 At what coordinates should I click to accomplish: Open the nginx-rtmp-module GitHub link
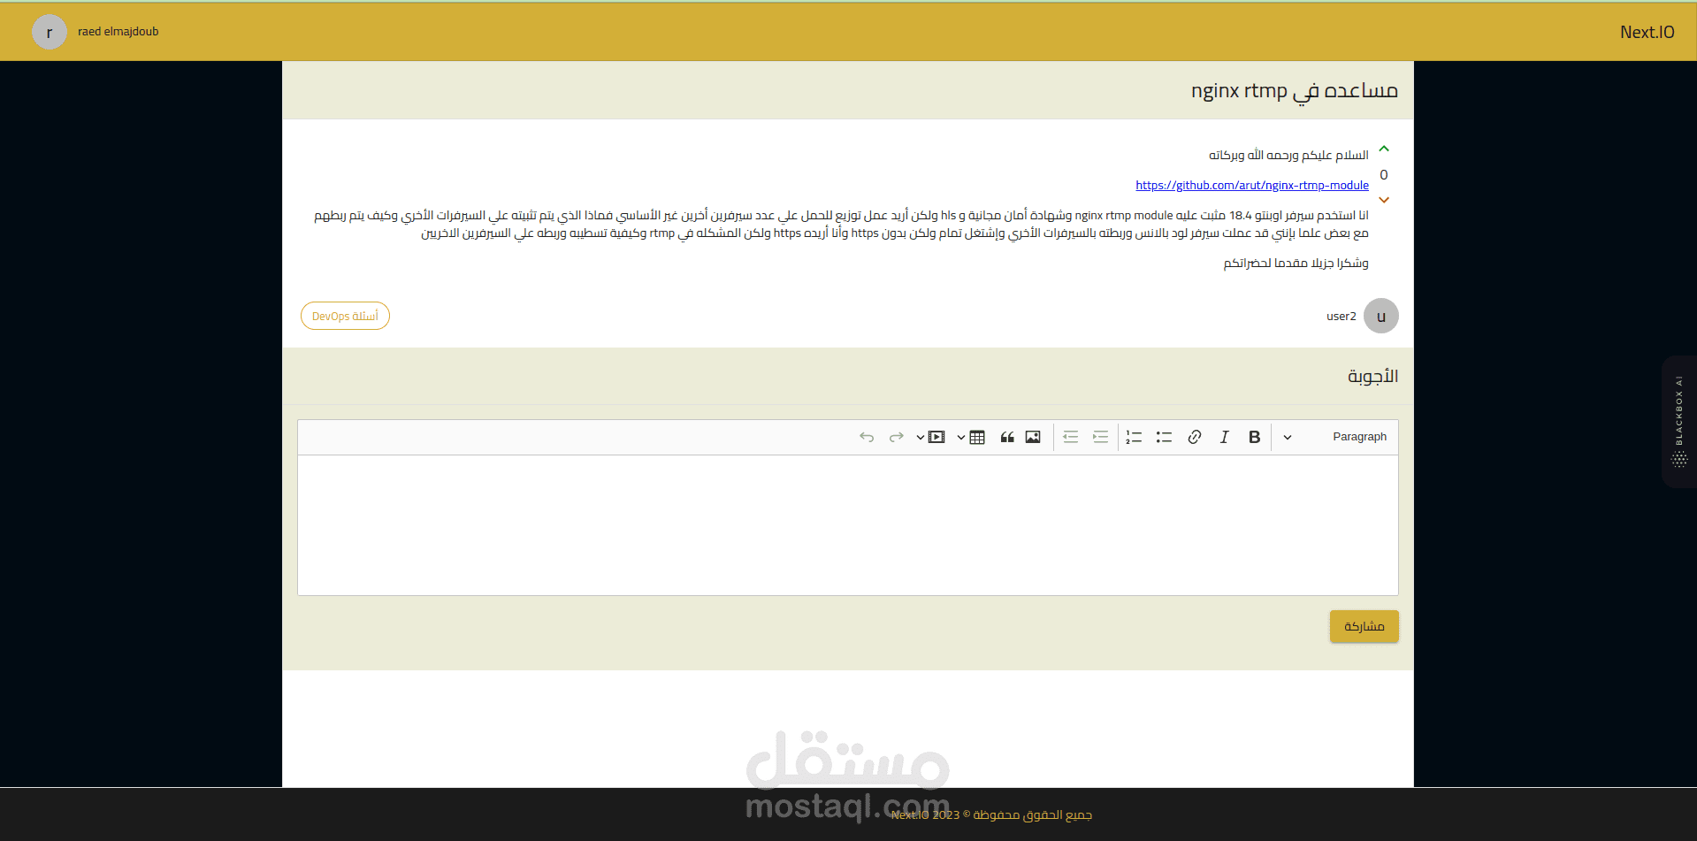click(x=1252, y=185)
